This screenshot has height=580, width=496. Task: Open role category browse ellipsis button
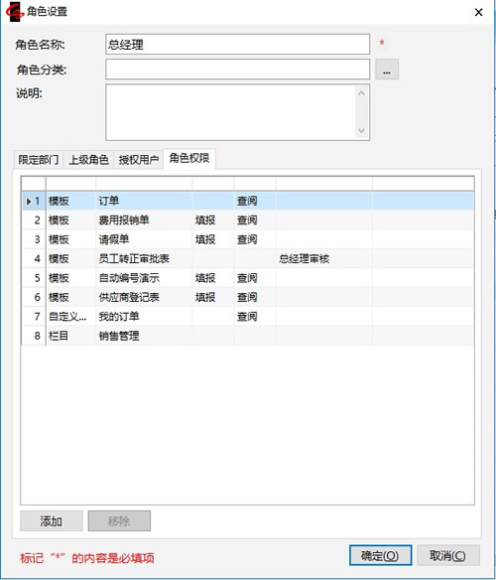(387, 70)
